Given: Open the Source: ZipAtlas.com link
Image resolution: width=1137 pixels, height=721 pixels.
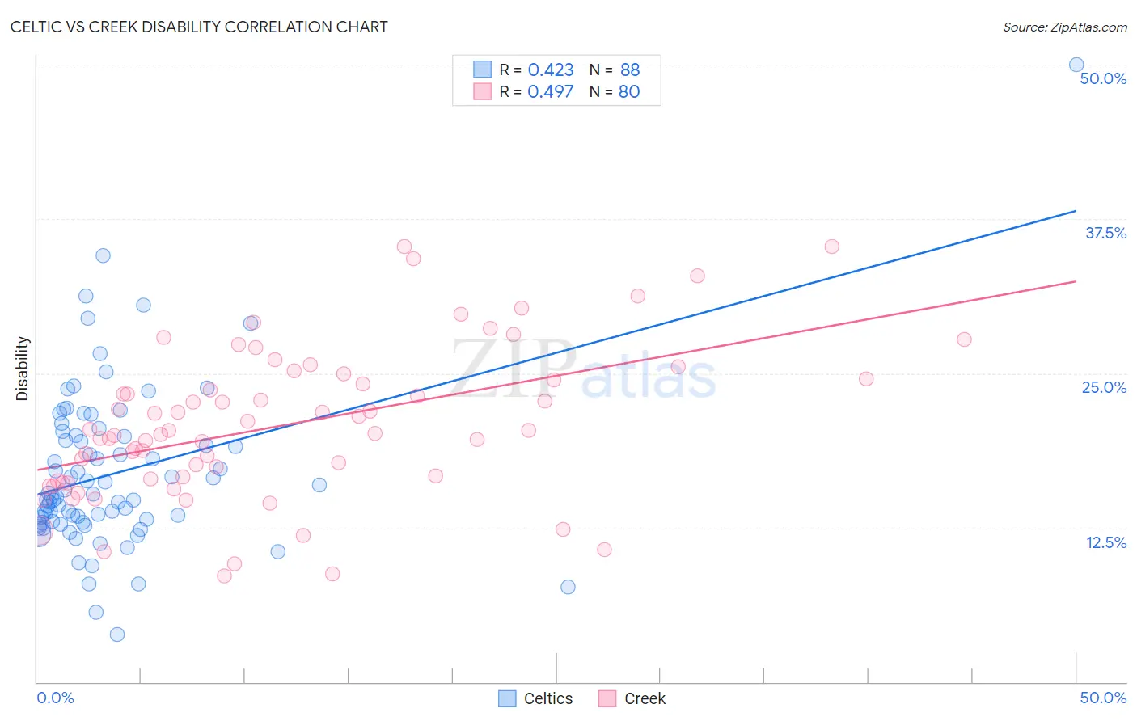Looking at the screenshot, I should [x=1065, y=27].
